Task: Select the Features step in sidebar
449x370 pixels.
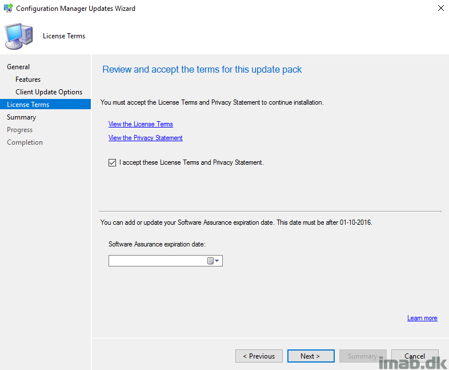Action: 28,79
